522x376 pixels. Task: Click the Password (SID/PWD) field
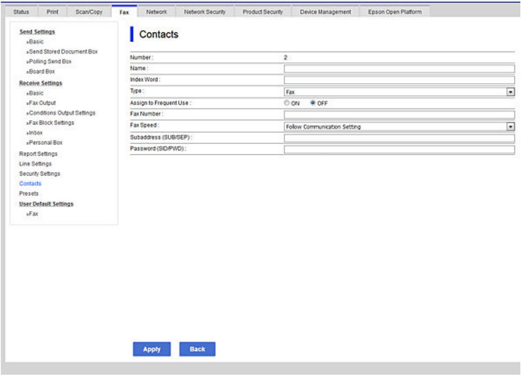click(399, 149)
